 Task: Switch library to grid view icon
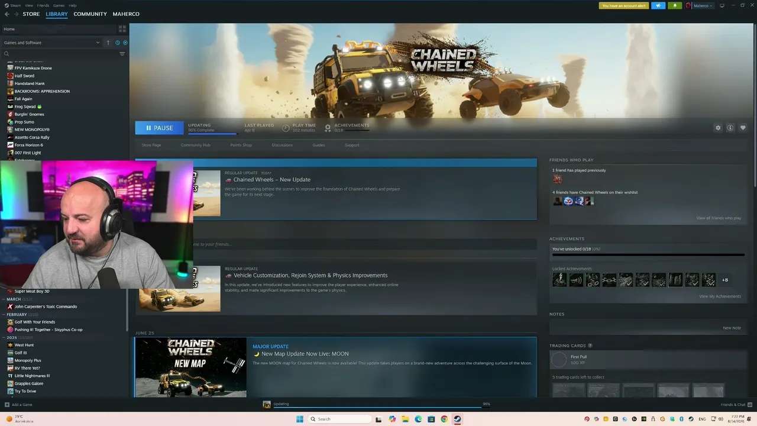122,28
